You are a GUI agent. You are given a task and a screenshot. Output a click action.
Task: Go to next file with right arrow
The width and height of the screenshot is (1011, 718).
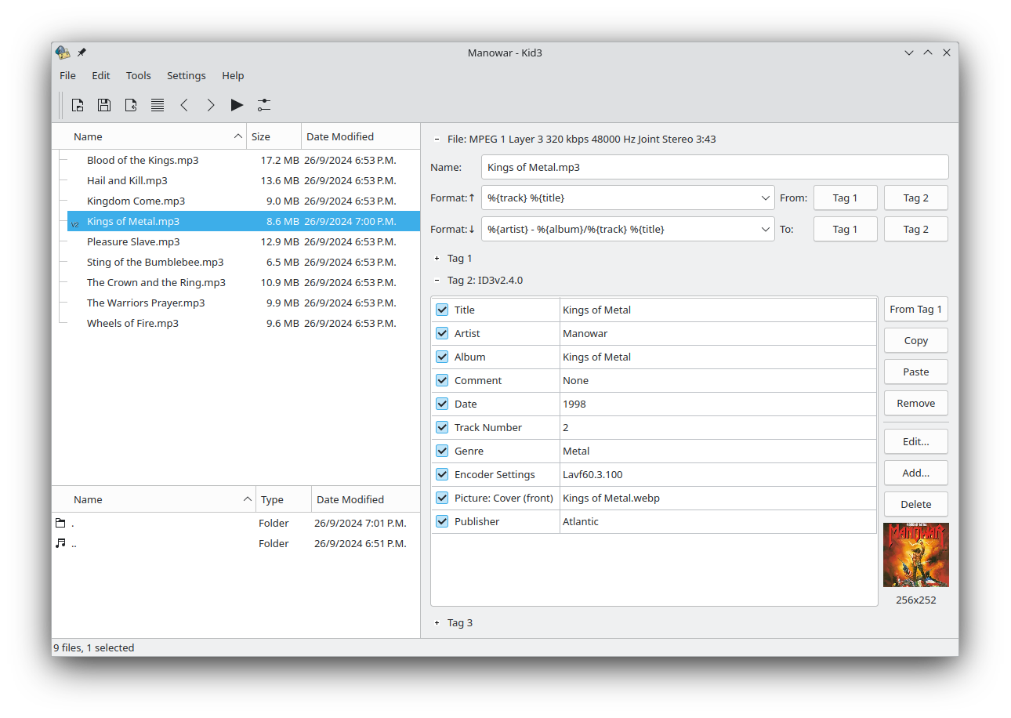210,105
